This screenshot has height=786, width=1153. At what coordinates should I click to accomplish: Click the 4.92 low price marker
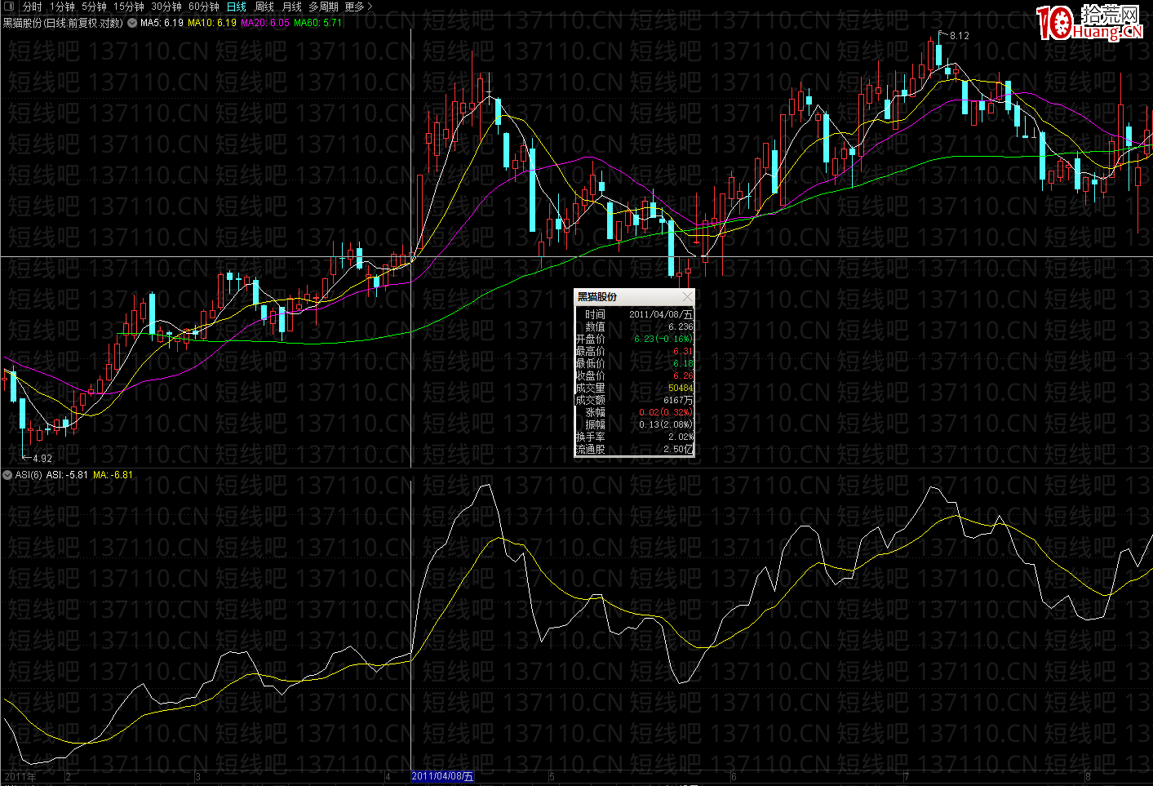(x=42, y=459)
